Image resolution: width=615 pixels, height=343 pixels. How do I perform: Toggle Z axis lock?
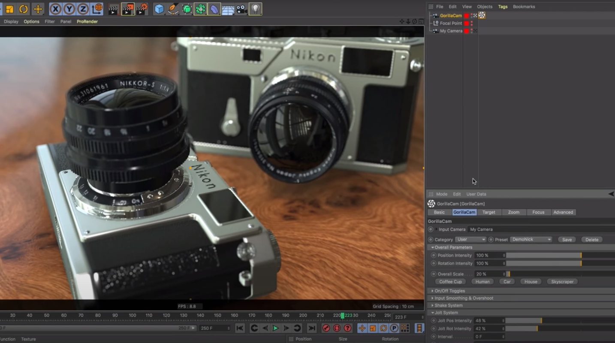pyautogui.click(x=83, y=9)
